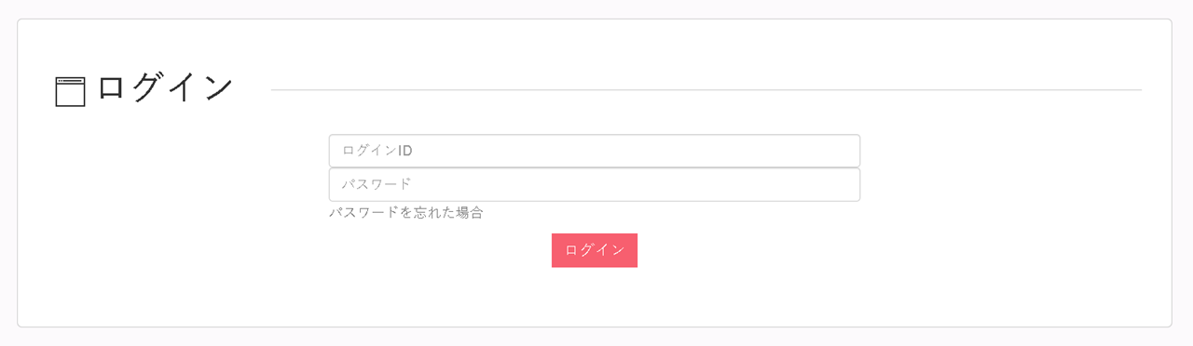Image resolution: width=1193 pixels, height=346 pixels.
Task: Submit the form with ログイン button
Action: click(595, 250)
